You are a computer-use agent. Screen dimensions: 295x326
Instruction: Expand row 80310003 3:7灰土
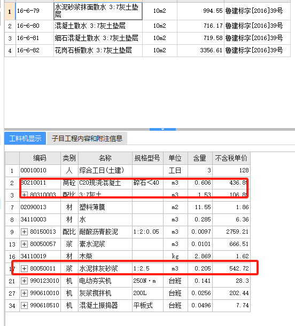pos(24,195)
